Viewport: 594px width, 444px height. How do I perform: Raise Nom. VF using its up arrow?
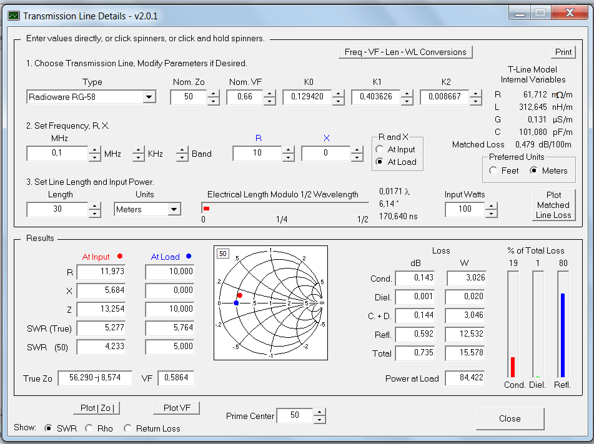(269, 93)
